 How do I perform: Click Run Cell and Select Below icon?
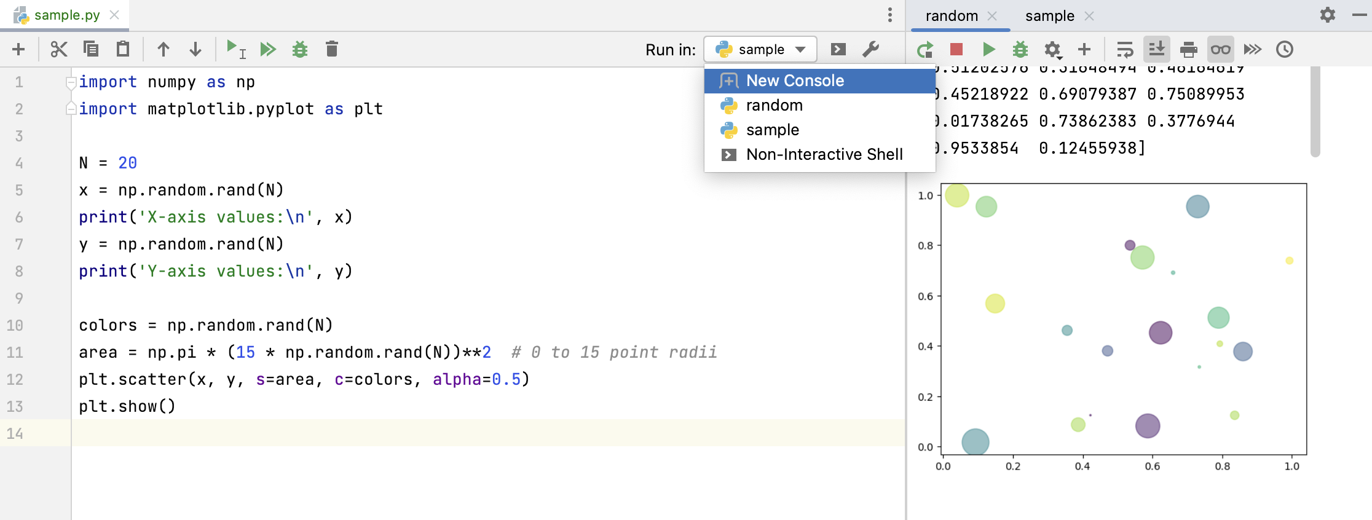click(235, 49)
